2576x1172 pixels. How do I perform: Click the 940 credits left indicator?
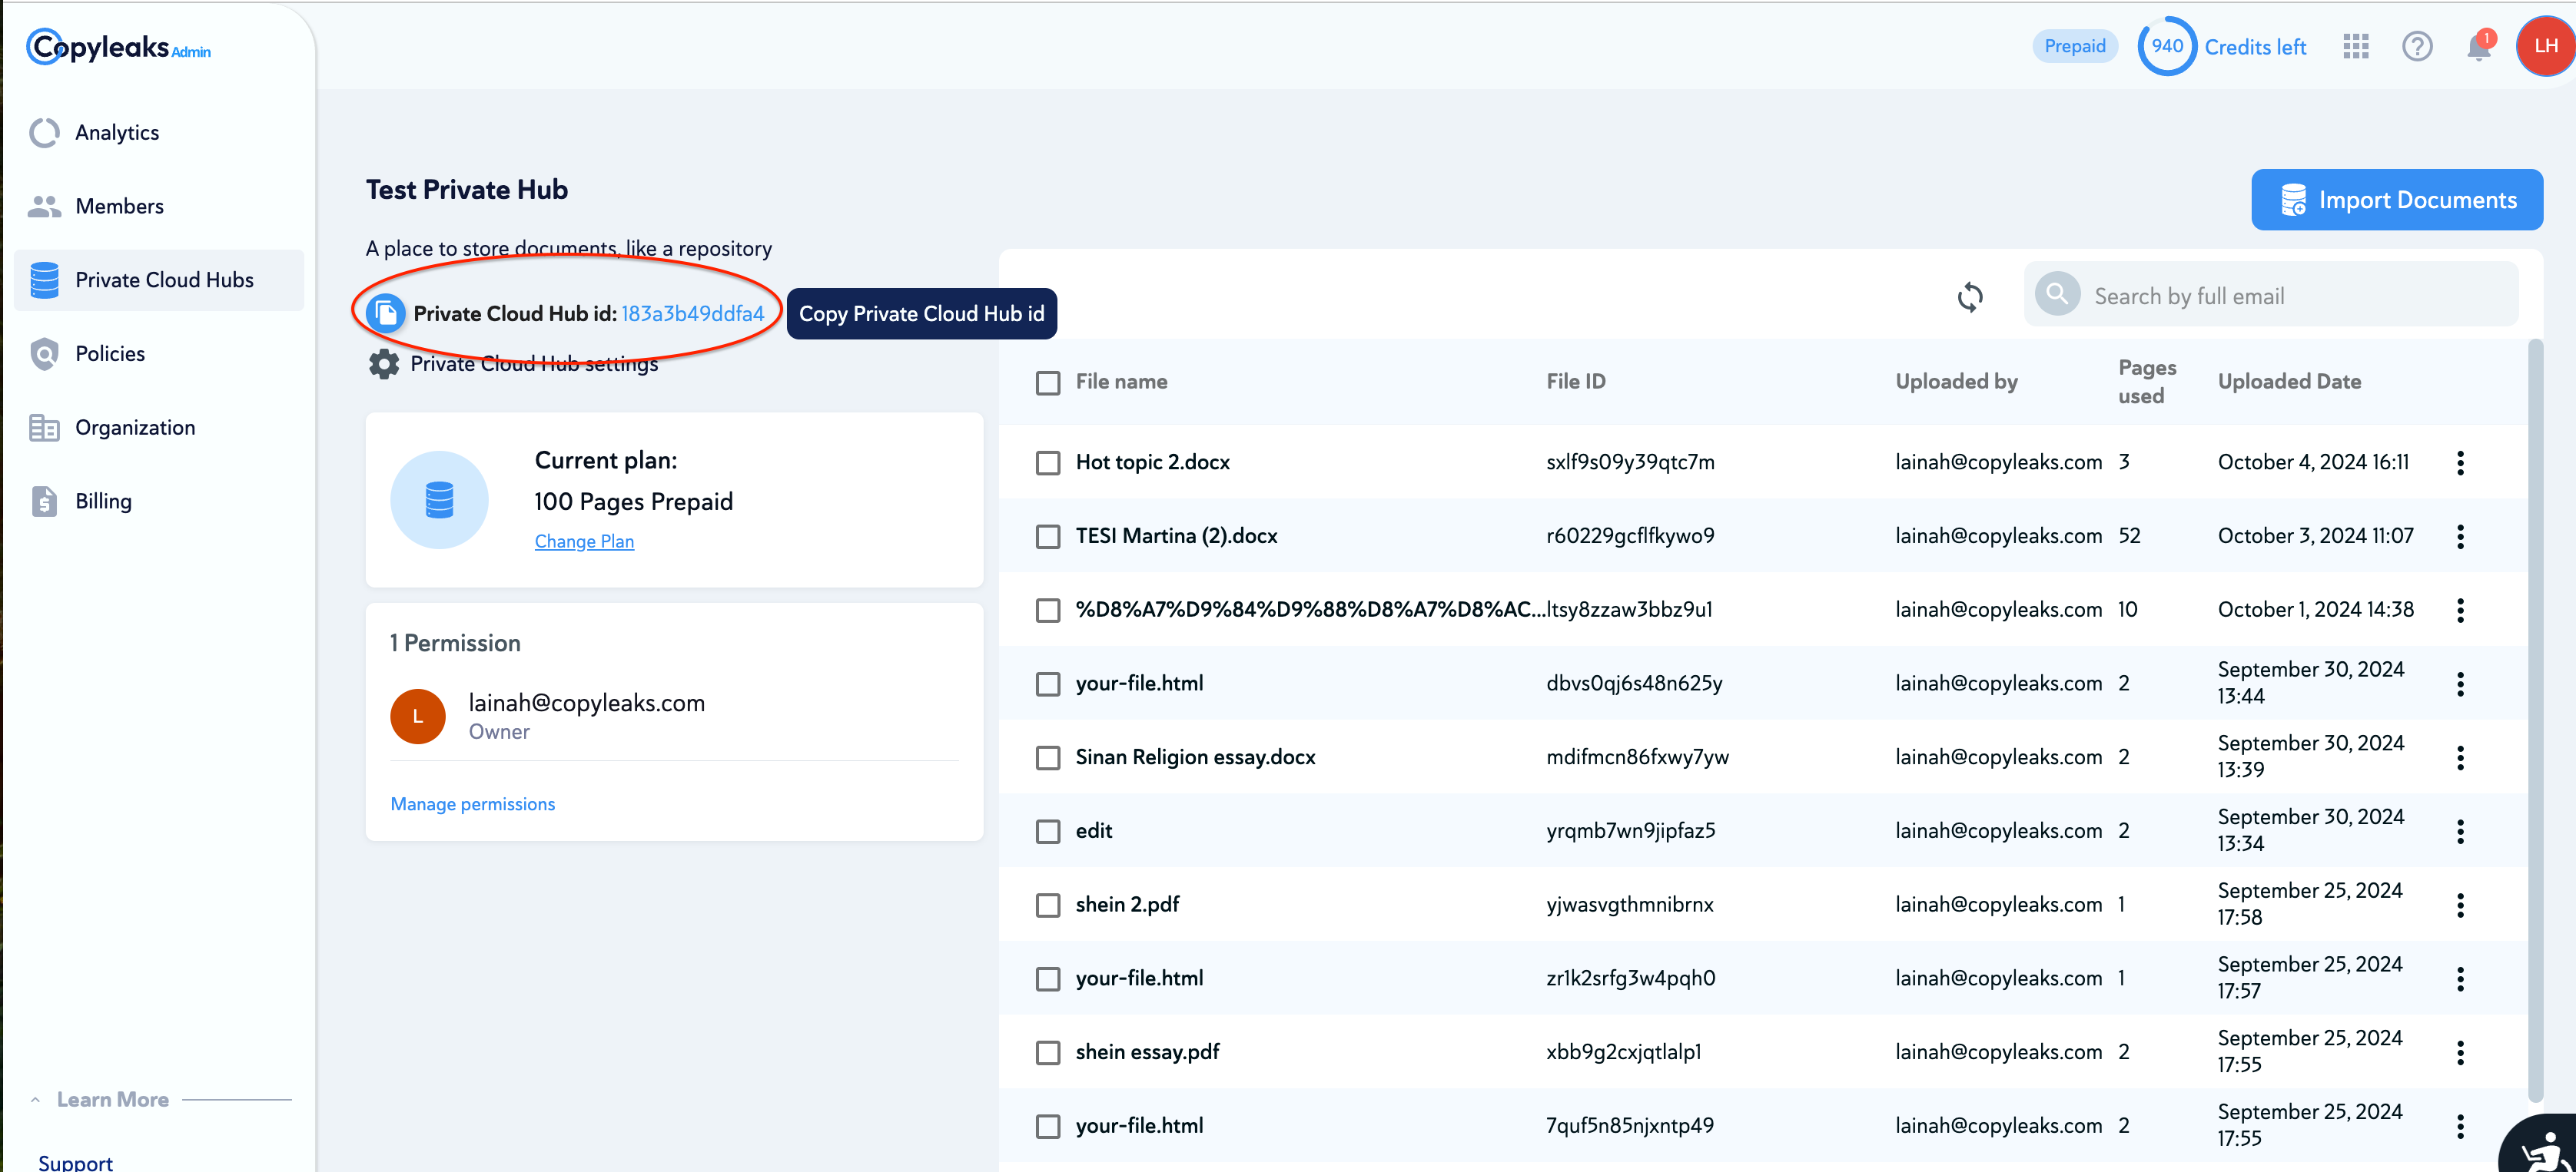[x=2222, y=47]
